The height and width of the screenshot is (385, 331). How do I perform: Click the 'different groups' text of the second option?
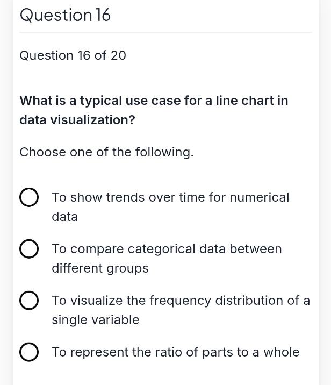tap(100, 268)
